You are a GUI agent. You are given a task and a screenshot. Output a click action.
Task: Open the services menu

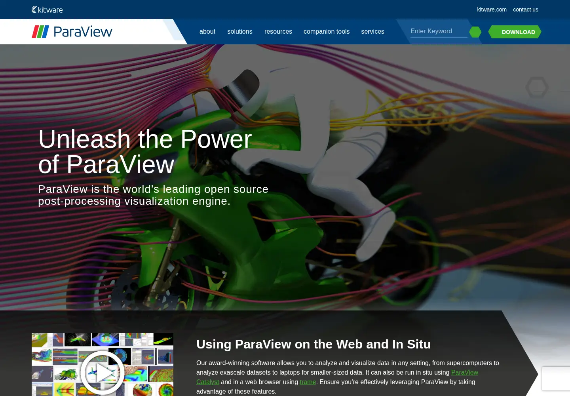[372, 32]
